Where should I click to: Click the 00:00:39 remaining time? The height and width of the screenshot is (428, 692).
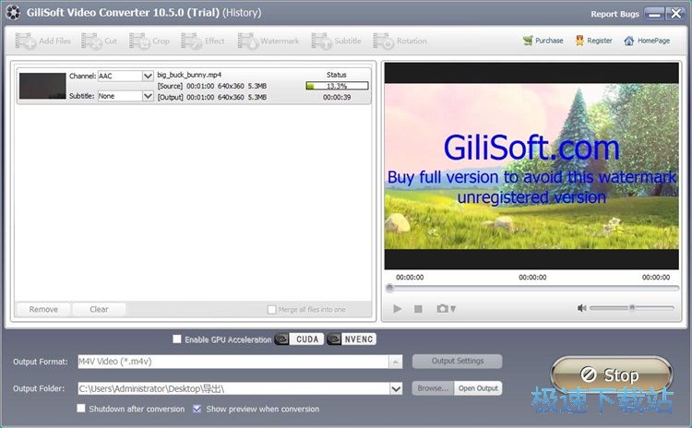[x=337, y=97]
